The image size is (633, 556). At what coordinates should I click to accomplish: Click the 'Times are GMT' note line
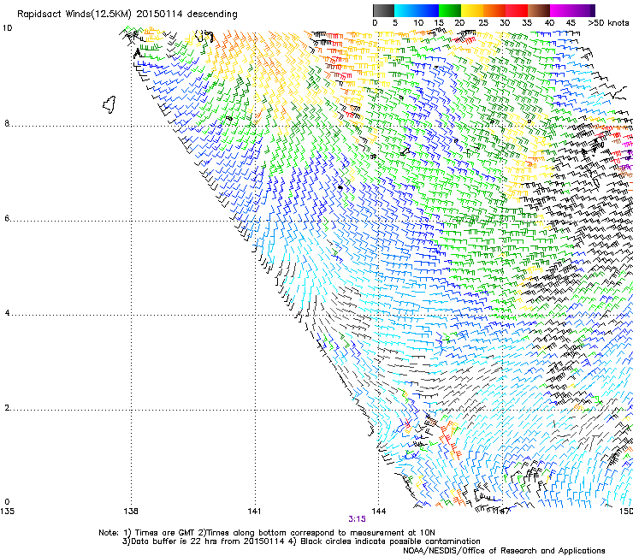[x=267, y=533]
